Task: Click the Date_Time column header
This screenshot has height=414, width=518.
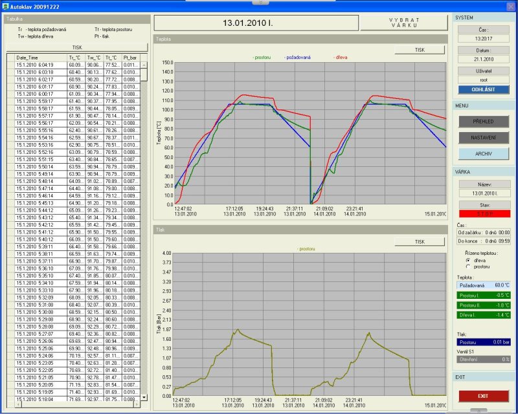Action: click(x=40, y=58)
